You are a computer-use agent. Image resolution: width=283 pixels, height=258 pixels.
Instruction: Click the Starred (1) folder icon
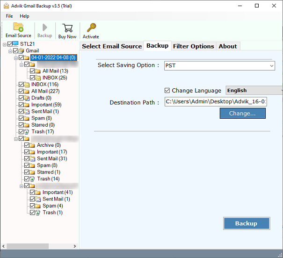[x=32, y=172]
